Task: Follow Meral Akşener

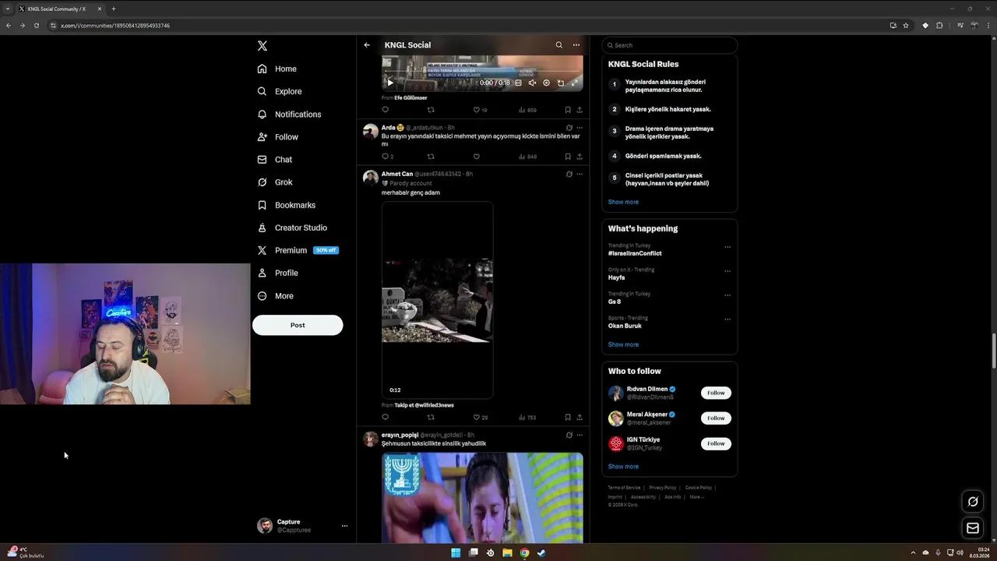Action: coord(716,418)
